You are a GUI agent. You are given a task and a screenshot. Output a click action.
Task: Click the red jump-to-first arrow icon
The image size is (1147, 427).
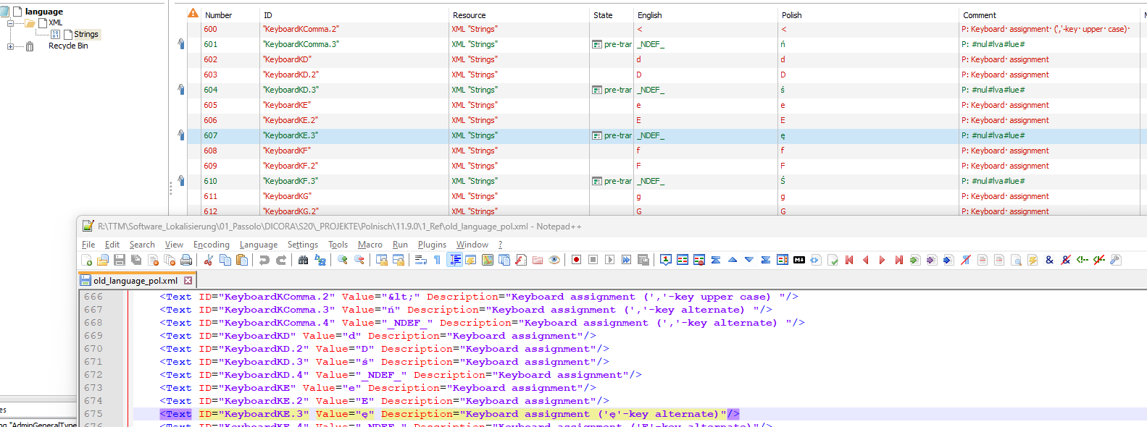point(849,261)
